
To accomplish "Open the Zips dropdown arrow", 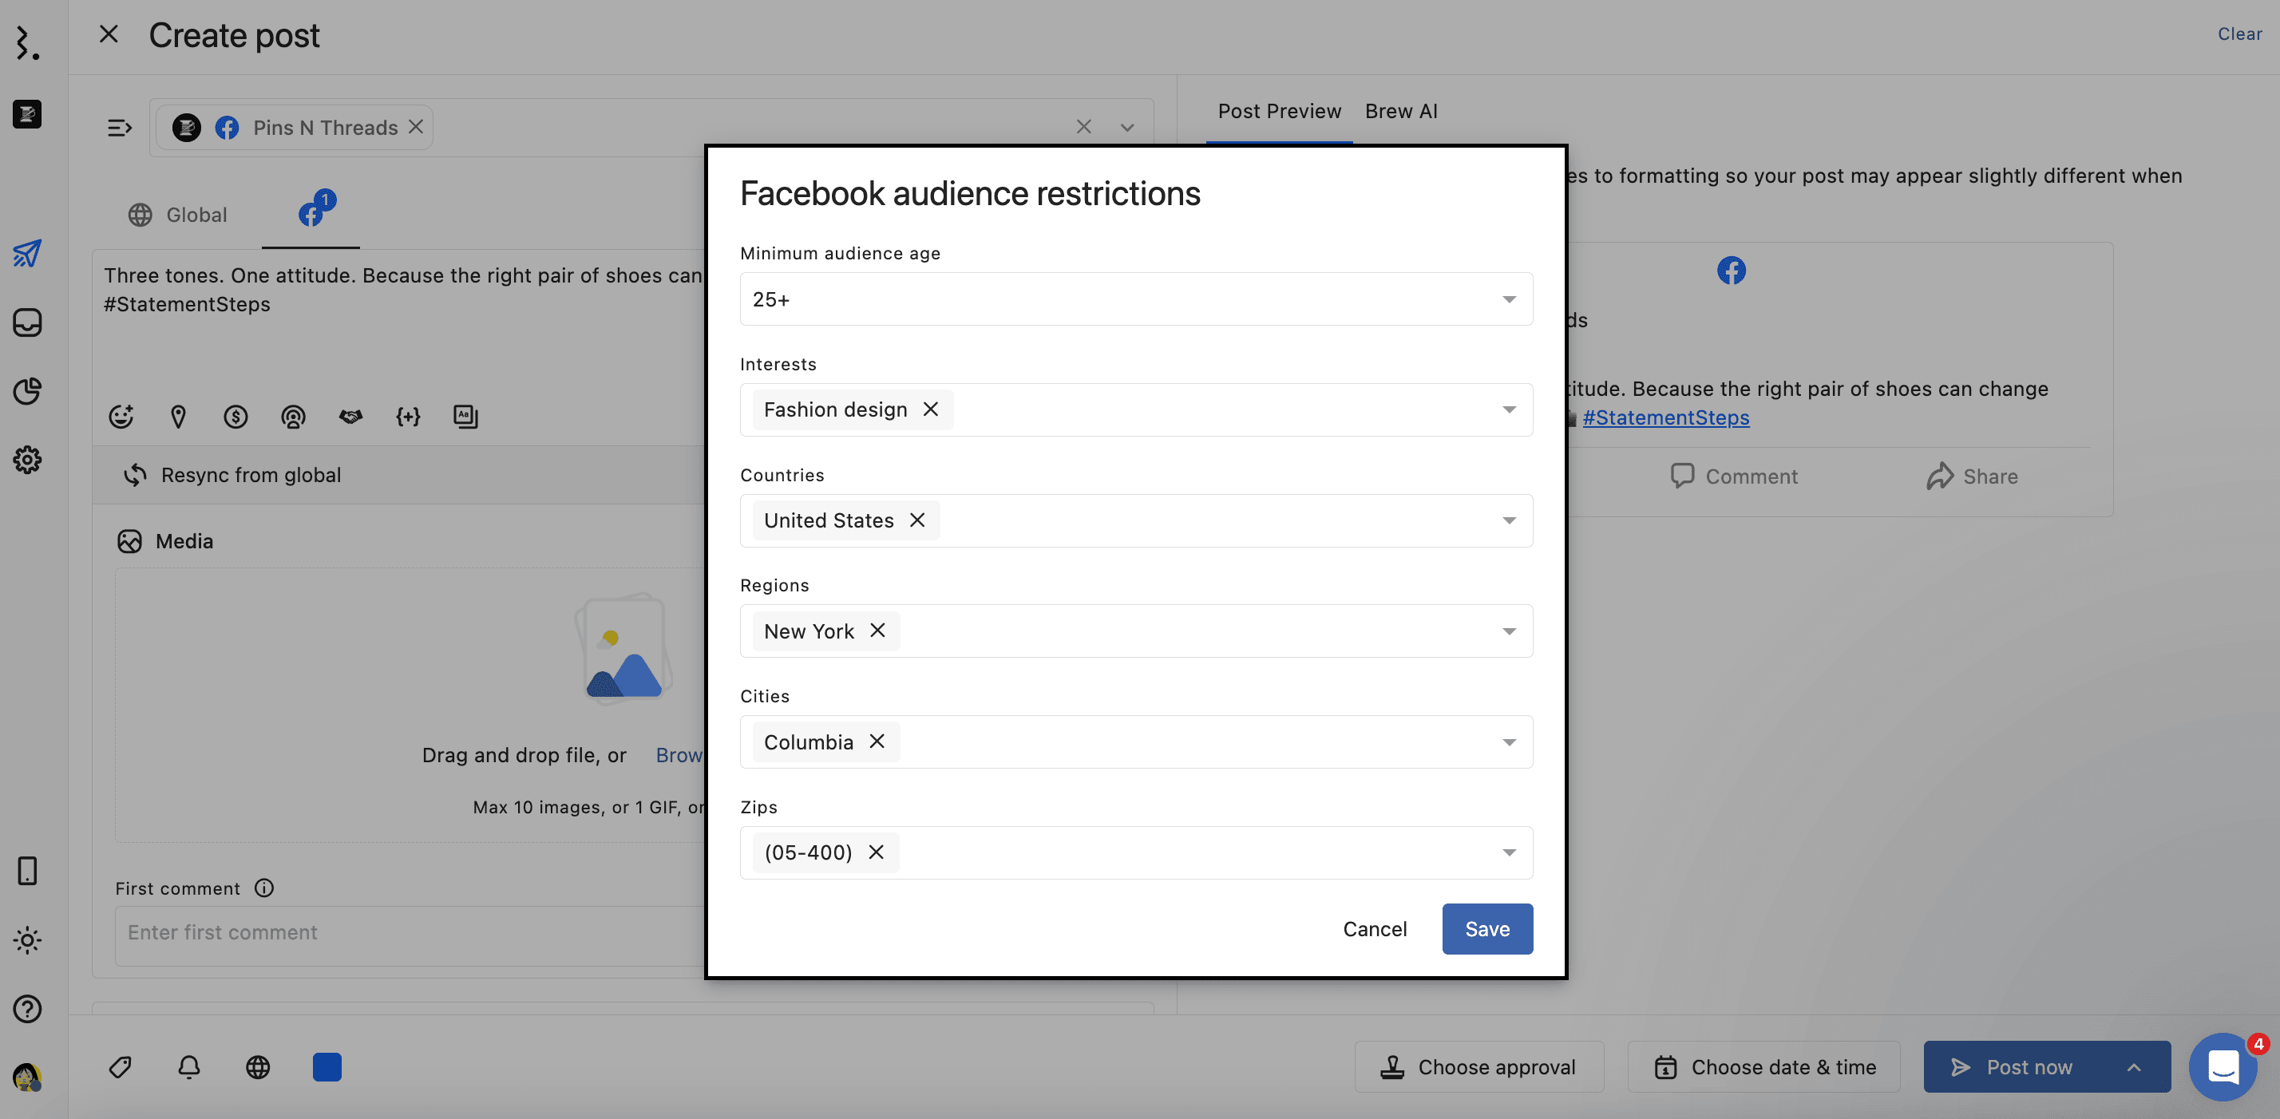I will click(x=1508, y=852).
